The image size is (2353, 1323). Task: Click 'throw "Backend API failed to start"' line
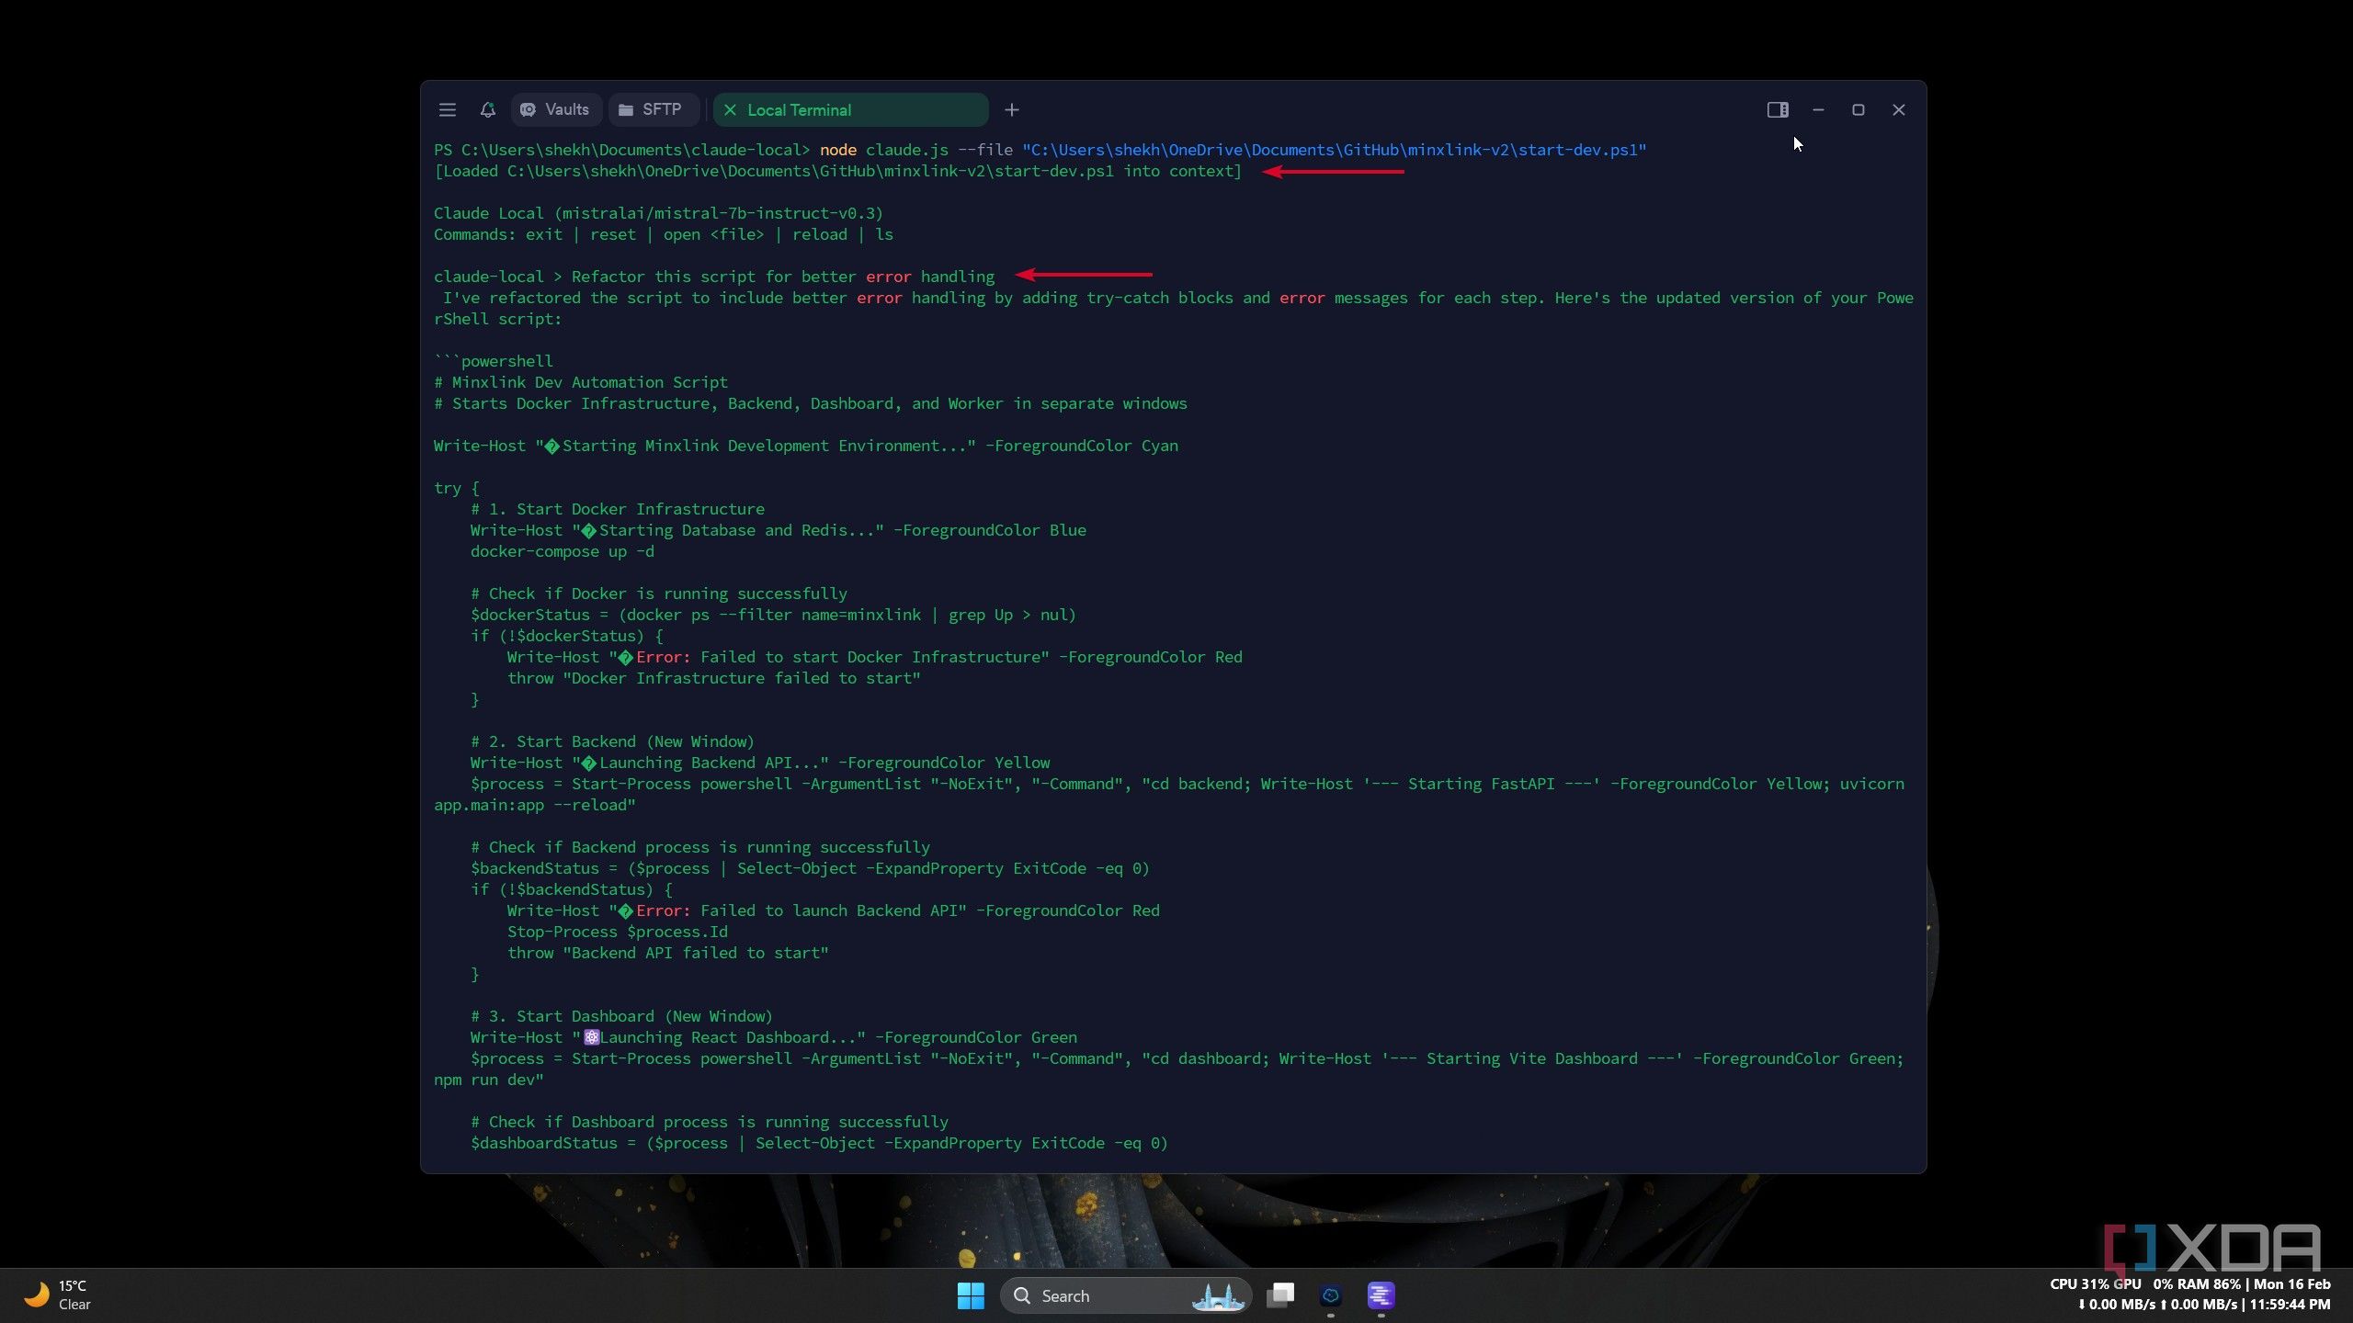[x=668, y=953]
